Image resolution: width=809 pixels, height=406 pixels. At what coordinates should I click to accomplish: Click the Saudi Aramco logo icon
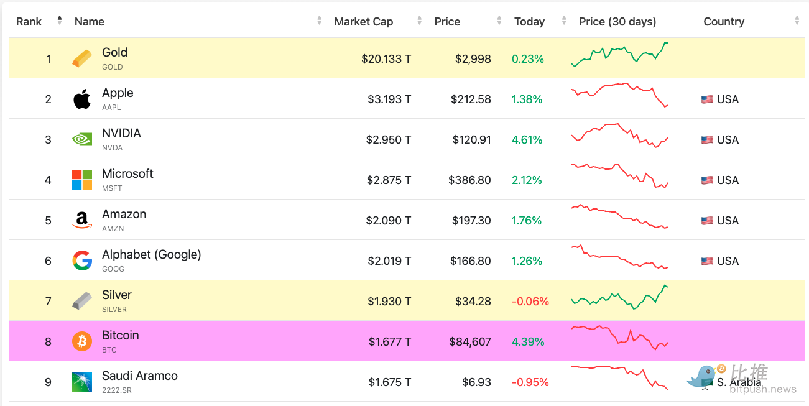pyautogui.click(x=82, y=382)
